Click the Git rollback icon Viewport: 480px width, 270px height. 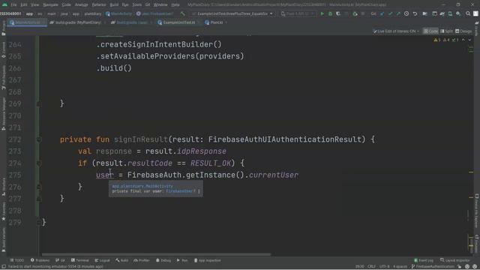pos(415,13)
